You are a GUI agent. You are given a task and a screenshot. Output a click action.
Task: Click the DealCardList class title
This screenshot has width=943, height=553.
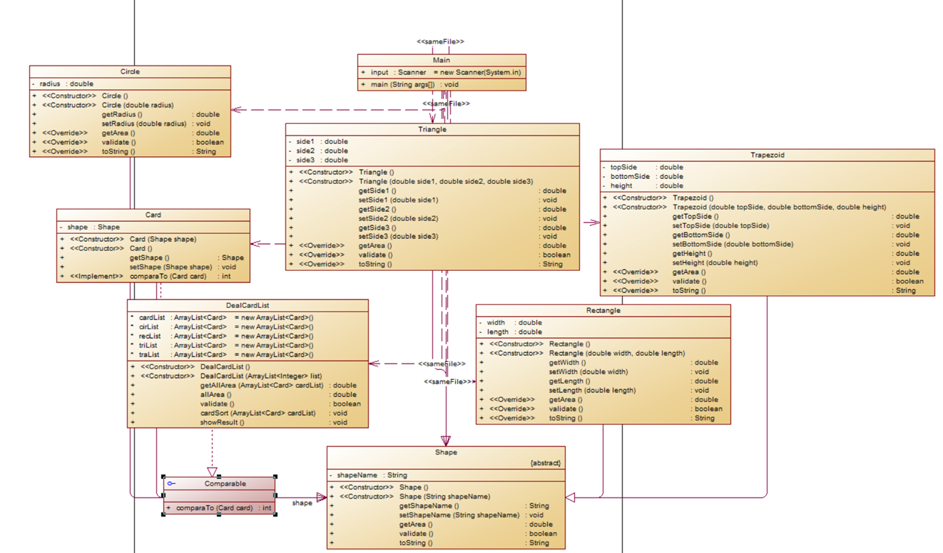[248, 306]
